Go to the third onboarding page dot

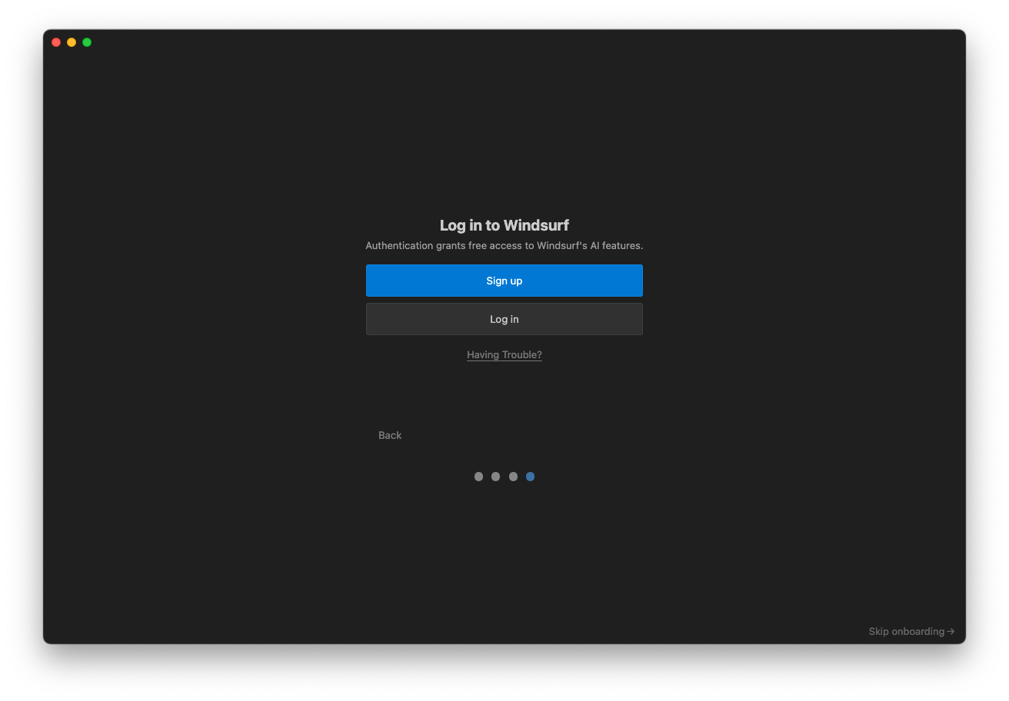(513, 477)
